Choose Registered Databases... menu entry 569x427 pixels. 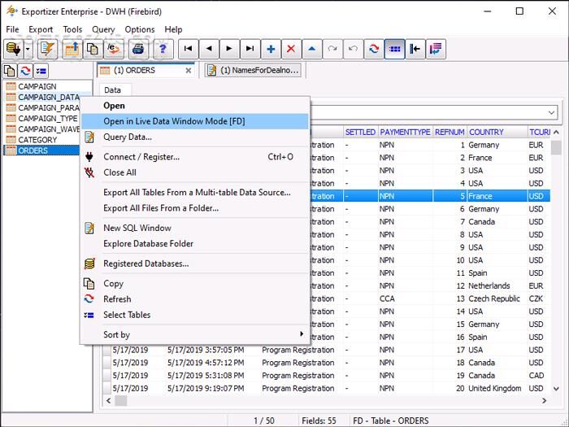click(195, 264)
